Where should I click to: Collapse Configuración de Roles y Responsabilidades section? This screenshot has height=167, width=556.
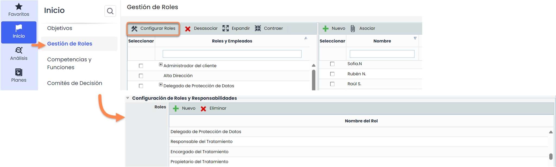click(x=128, y=98)
